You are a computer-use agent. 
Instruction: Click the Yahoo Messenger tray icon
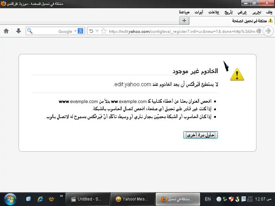click(219, 199)
